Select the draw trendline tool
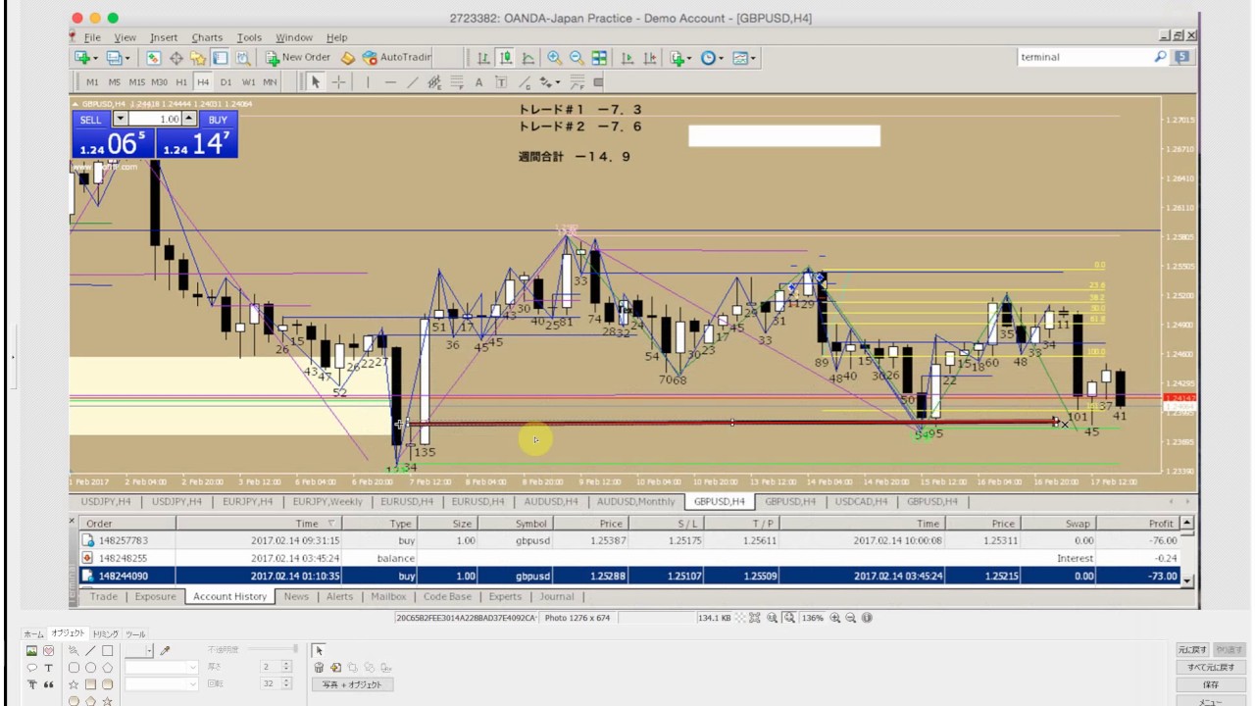Image resolution: width=1255 pixels, height=706 pixels. [413, 82]
